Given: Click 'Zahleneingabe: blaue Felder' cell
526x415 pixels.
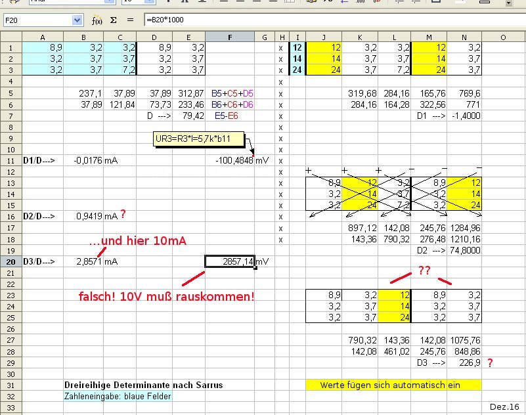Looking at the screenshot, I should pyautogui.click(x=118, y=397).
